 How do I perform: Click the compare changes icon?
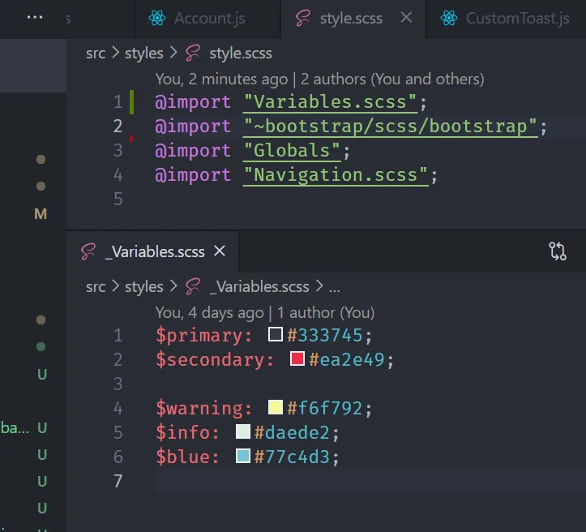tap(558, 251)
